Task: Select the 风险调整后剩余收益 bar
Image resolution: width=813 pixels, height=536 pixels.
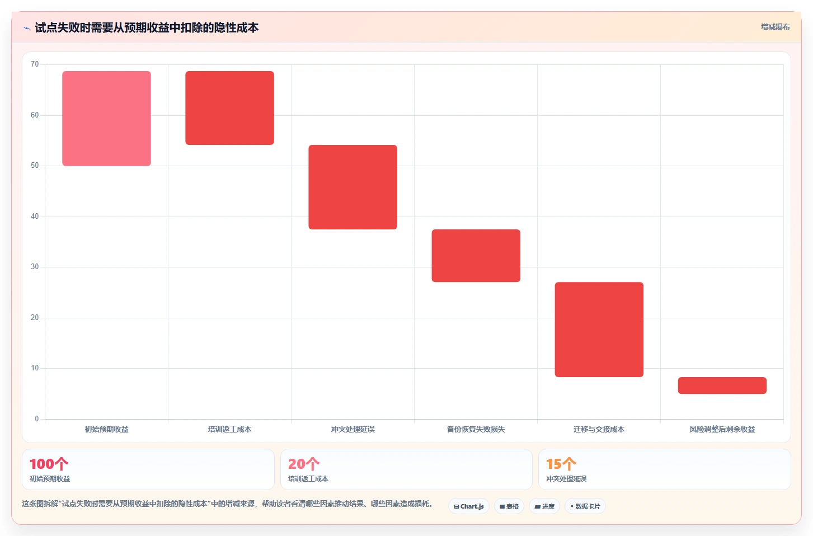Action: tap(722, 385)
